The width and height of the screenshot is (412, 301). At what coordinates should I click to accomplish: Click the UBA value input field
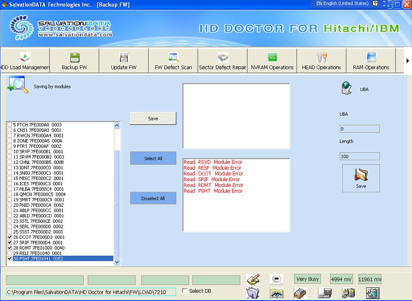pos(360,129)
